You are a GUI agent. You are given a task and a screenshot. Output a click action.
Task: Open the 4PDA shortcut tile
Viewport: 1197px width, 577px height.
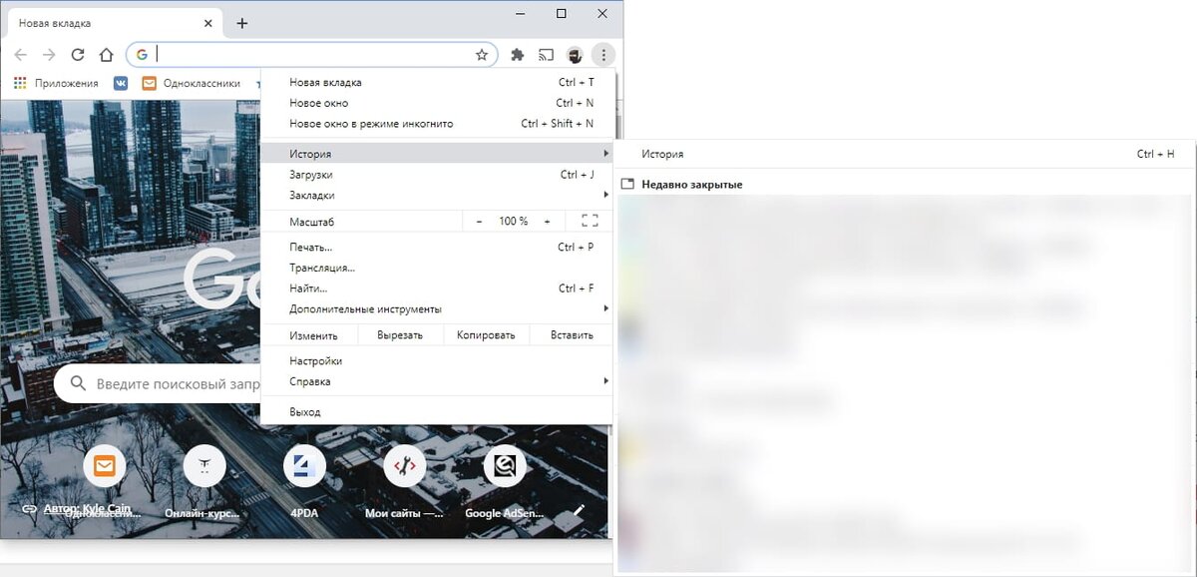click(304, 465)
